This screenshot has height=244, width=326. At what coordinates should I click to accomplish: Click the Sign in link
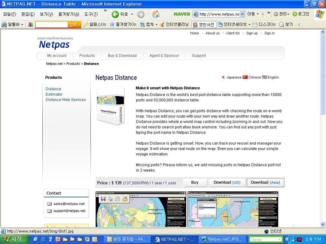tap(270, 33)
